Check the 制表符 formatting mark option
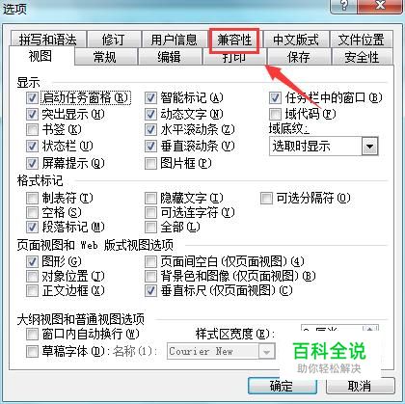 pos(32,198)
